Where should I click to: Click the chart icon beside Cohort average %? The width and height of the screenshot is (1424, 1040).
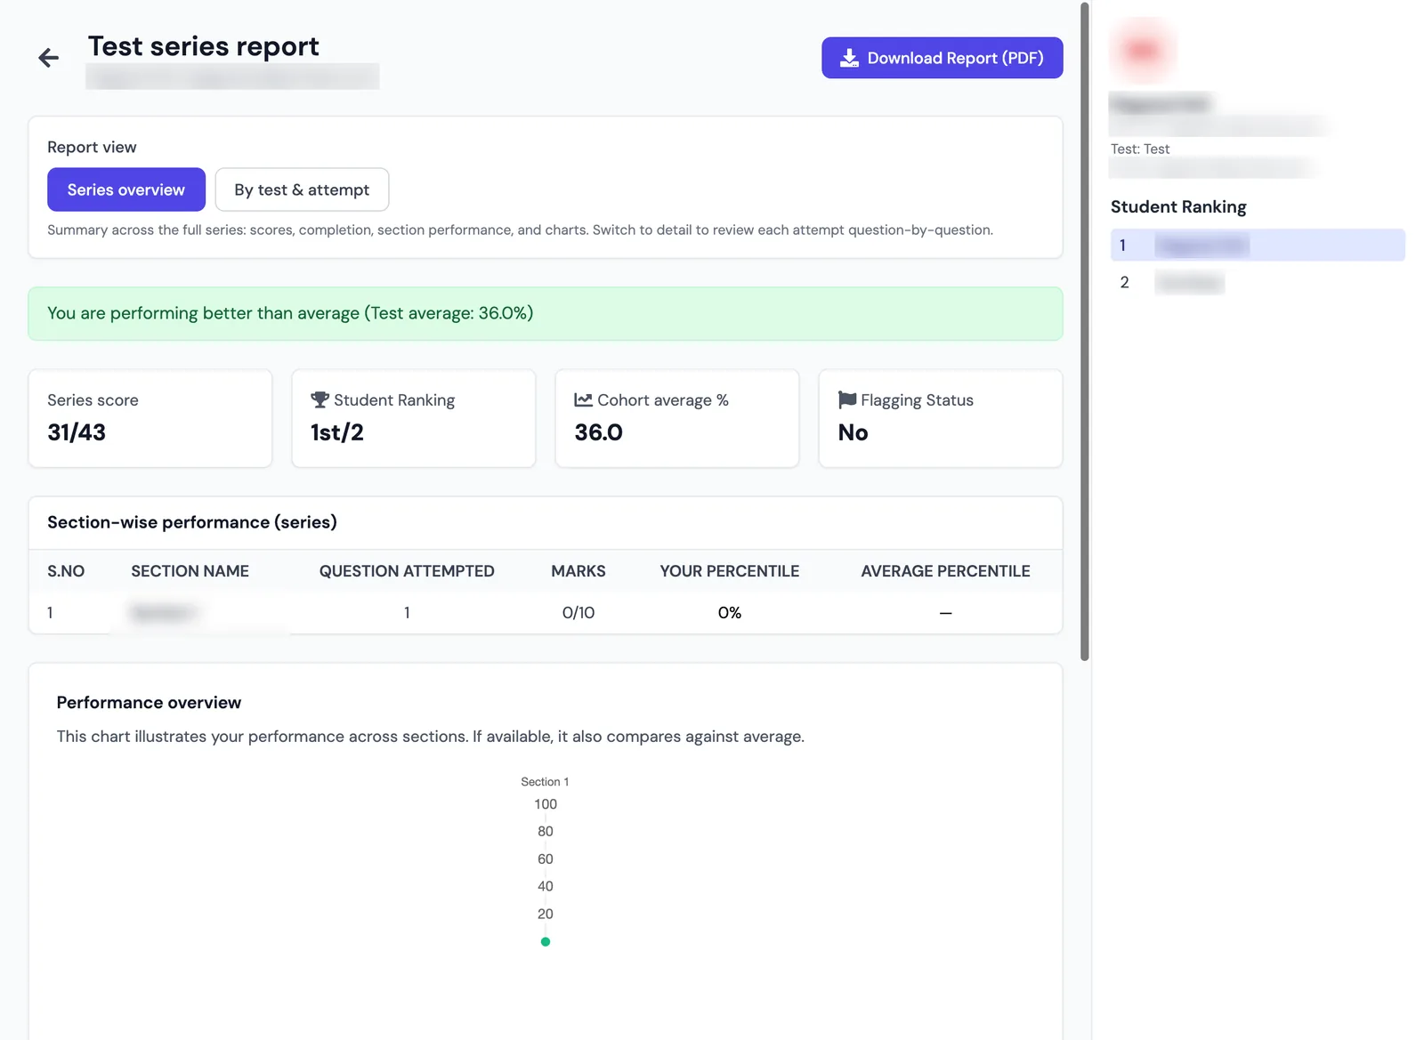pos(584,400)
